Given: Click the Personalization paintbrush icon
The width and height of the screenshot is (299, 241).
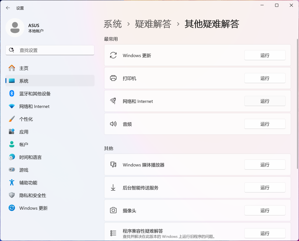Looking at the screenshot, I should point(12,119).
